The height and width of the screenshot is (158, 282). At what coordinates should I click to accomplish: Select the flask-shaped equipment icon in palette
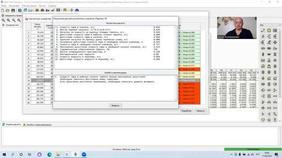point(269,61)
